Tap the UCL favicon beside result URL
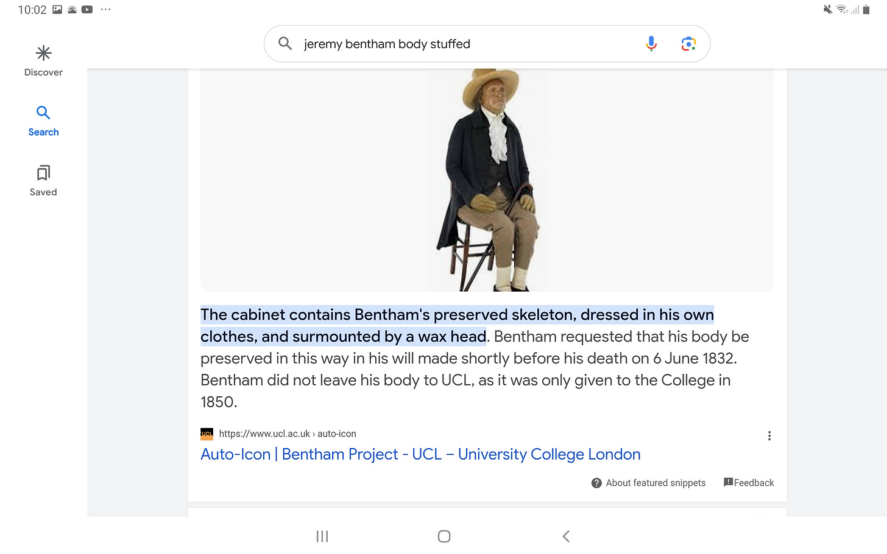 coord(207,433)
